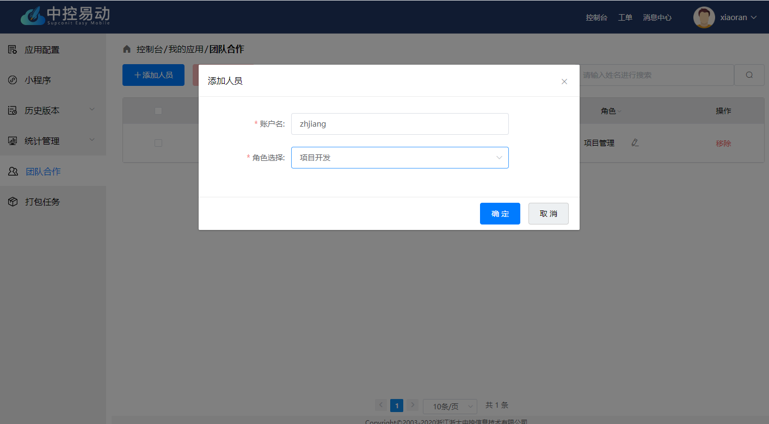
Task: Go to next page arrow
Action: click(x=413, y=406)
